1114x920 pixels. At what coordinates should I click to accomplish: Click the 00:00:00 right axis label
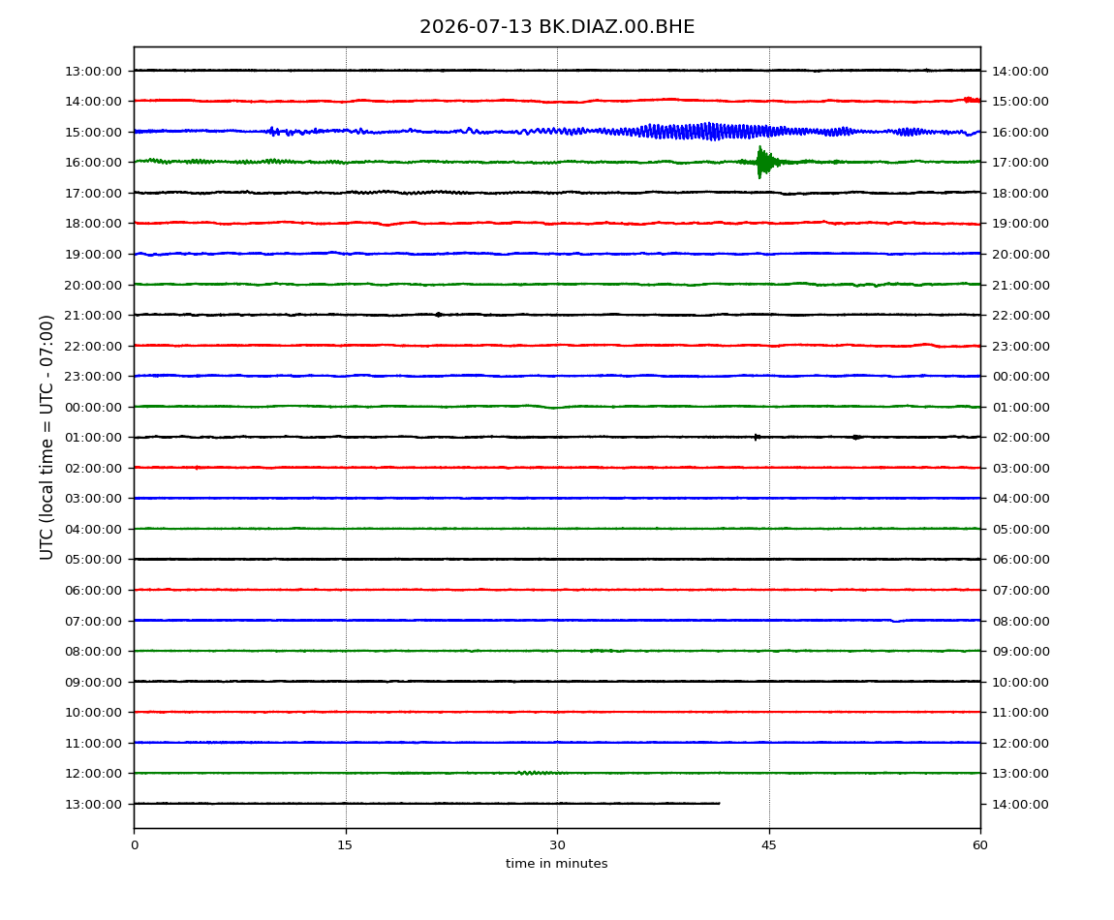1020,377
